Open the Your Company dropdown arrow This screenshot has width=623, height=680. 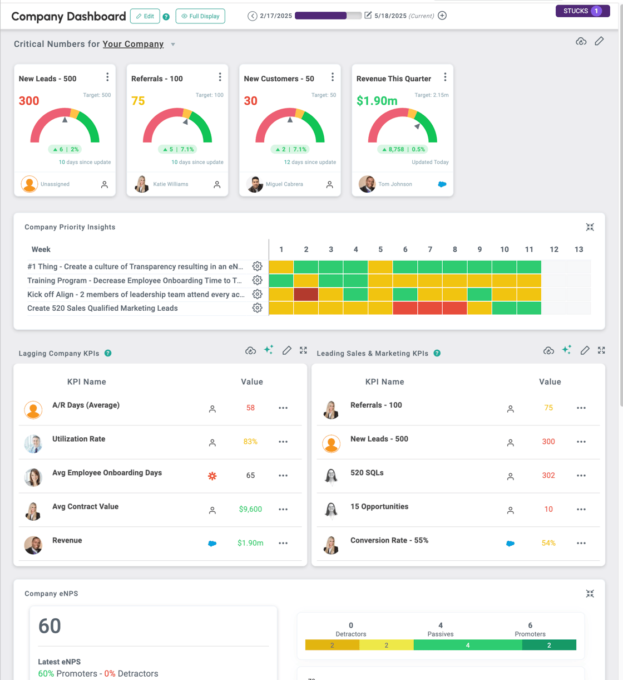(173, 45)
